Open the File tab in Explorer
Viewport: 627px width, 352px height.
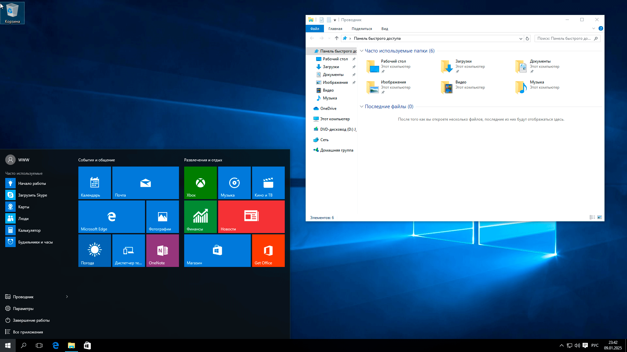314,29
